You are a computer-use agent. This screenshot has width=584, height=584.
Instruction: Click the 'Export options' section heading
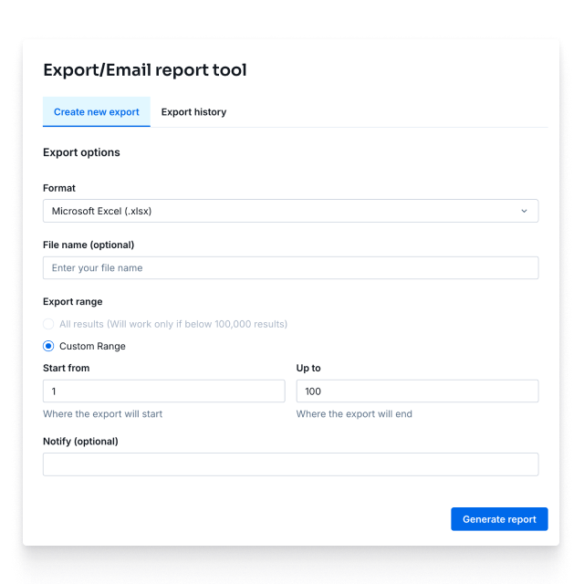(81, 152)
